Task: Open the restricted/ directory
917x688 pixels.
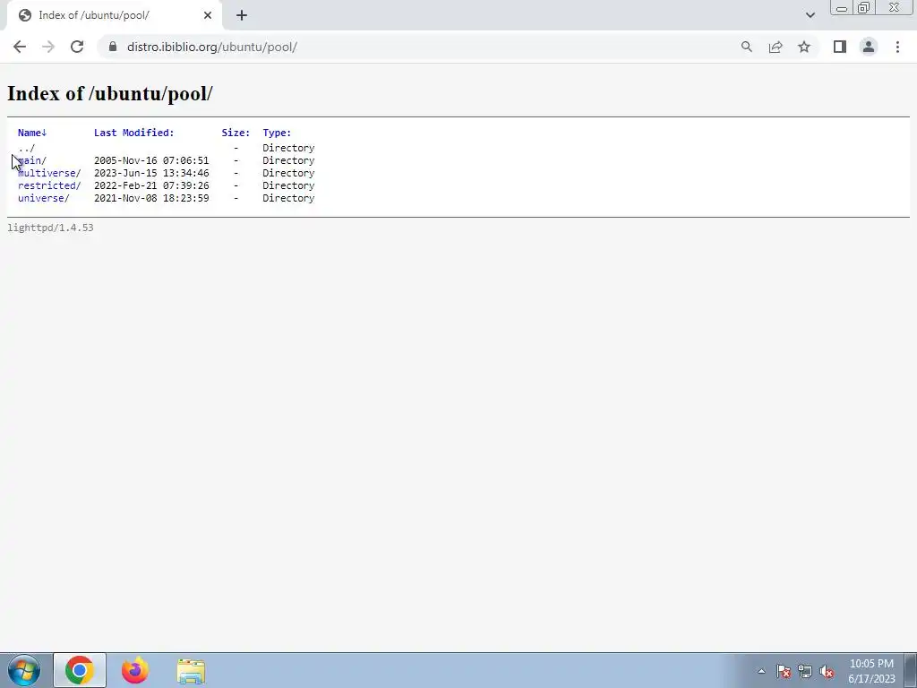Action: [x=49, y=185]
